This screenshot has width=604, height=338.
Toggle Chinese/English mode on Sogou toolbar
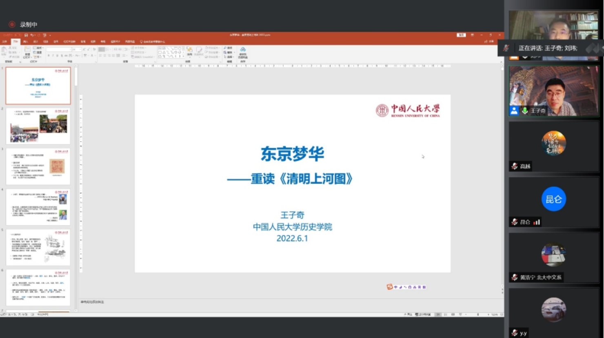(x=395, y=287)
